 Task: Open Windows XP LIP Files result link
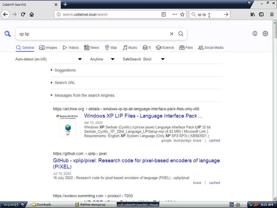pyautogui.click(x=143, y=116)
